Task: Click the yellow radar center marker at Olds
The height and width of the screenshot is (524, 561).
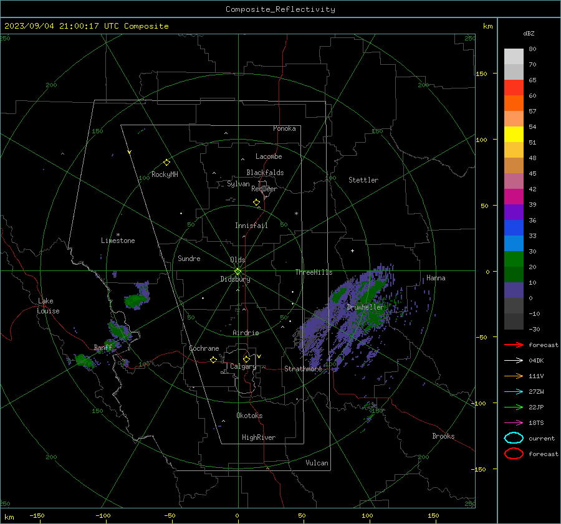Action: point(237,271)
